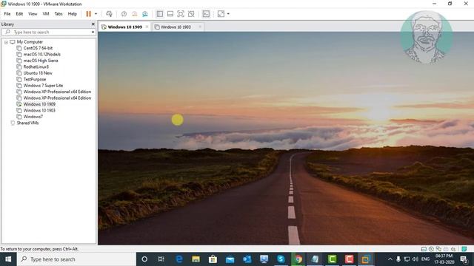Click the VMware Workstation taskbar icon
This screenshot has height=266, width=474.
pos(366,259)
